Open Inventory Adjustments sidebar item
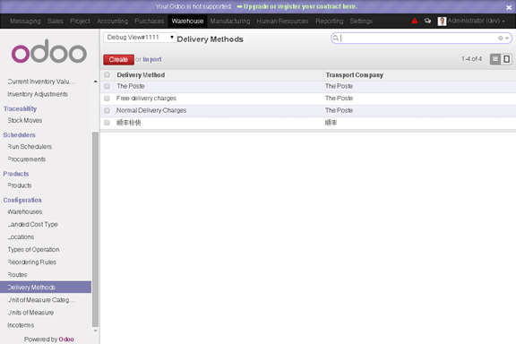 coord(38,94)
